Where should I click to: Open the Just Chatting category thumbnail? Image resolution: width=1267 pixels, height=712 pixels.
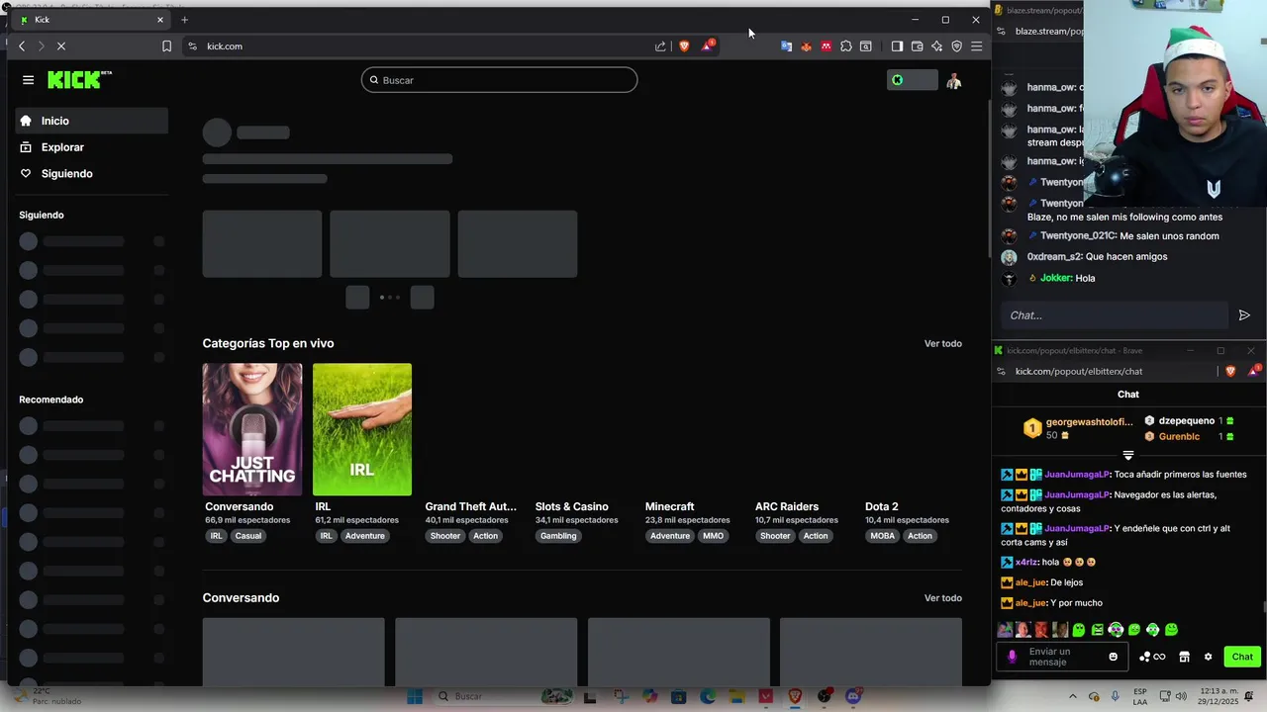point(252,429)
